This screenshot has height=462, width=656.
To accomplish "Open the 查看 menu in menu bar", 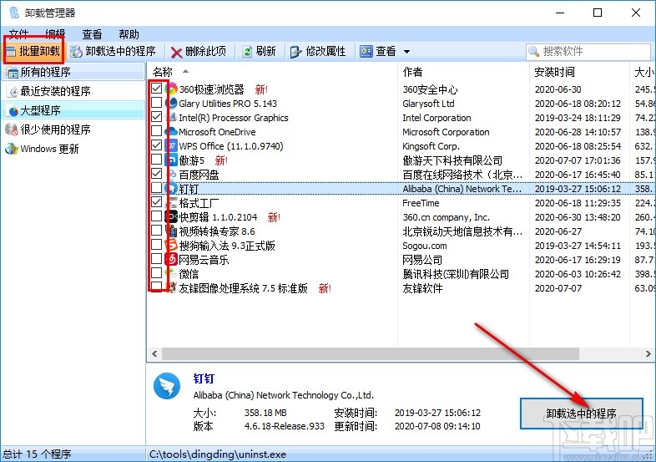I will click(x=92, y=34).
